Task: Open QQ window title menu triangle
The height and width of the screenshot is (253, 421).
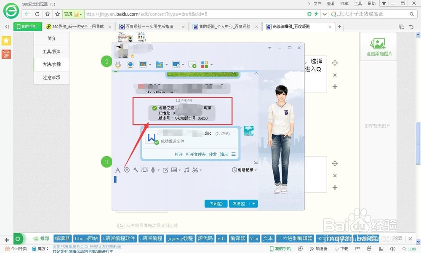Action: (269, 48)
